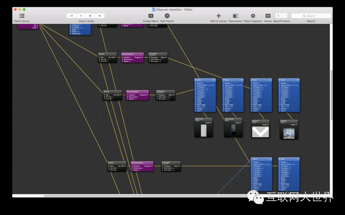Click the horizontal scrollbar at the bottom
Viewport: 345px width, 215px height.
[138, 196]
